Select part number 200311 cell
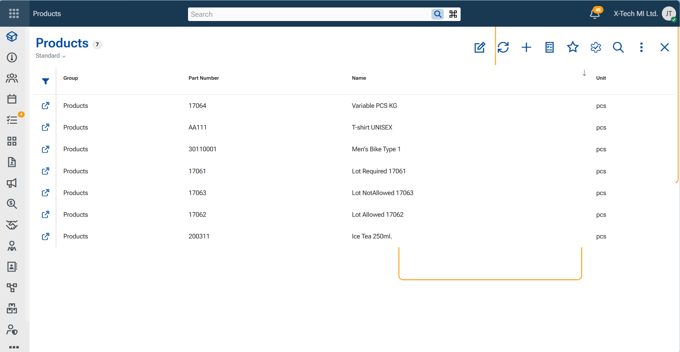 click(x=199, y=236)
